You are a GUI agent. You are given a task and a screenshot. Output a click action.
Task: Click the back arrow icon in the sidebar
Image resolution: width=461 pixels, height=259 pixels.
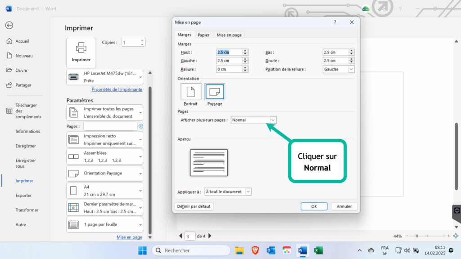[x=9, y=25]
